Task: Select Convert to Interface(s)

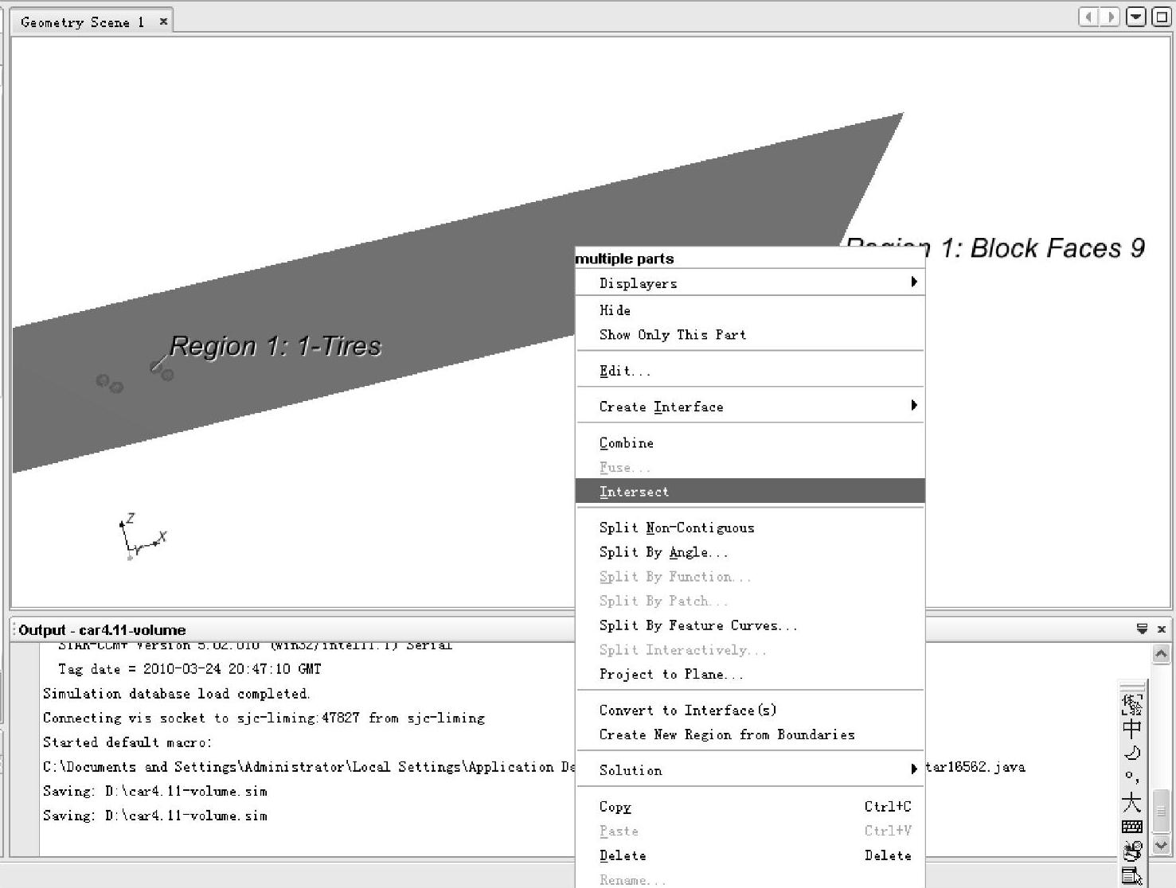Action: click(x=750, y=710)
